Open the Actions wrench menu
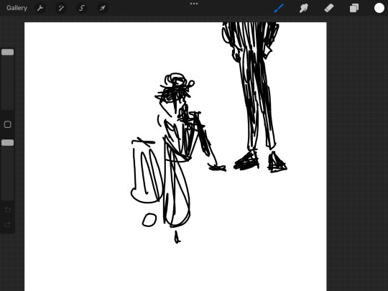 (40, 8)
